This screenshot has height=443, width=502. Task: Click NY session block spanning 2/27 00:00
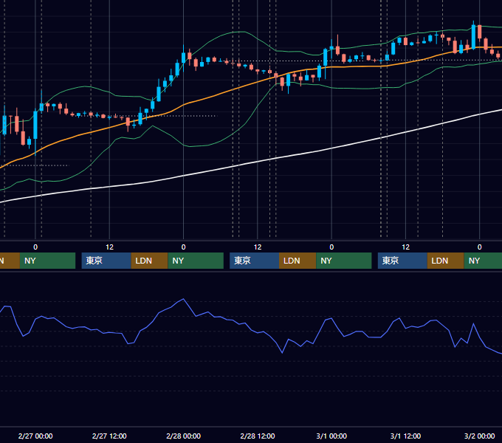47,261
